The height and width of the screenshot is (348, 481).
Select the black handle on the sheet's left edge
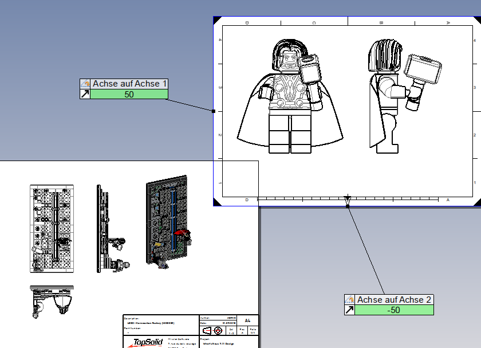(214, 111)
